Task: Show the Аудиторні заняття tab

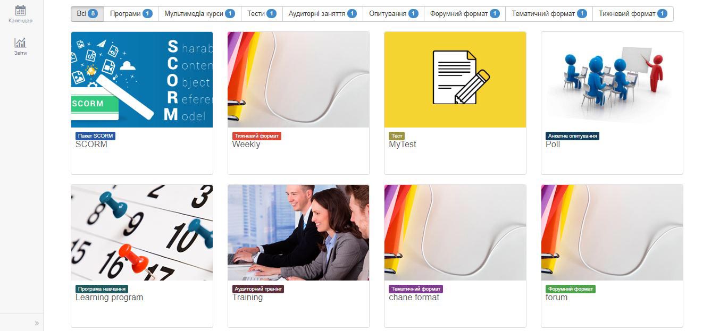Action: [x=322, y=14]
